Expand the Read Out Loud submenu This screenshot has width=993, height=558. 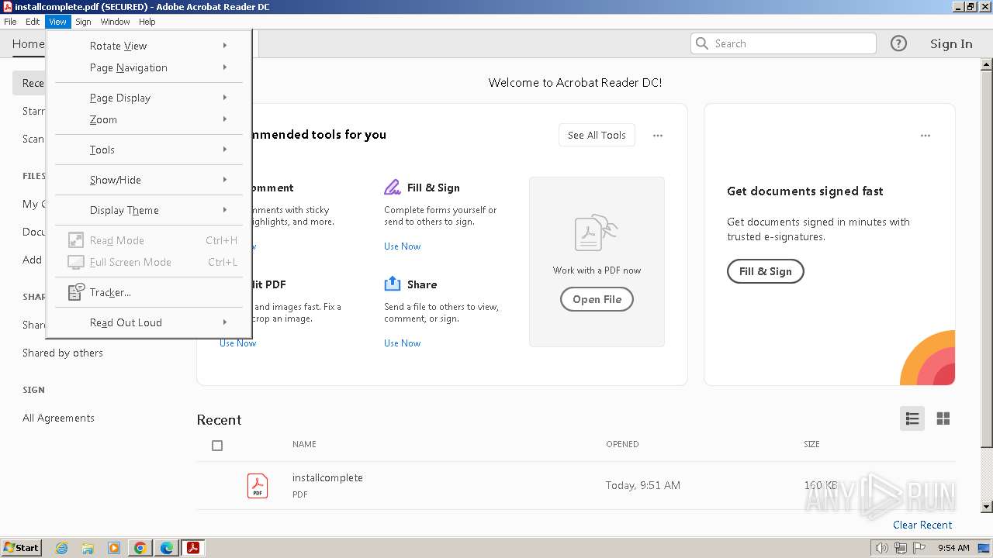point(149,322)
